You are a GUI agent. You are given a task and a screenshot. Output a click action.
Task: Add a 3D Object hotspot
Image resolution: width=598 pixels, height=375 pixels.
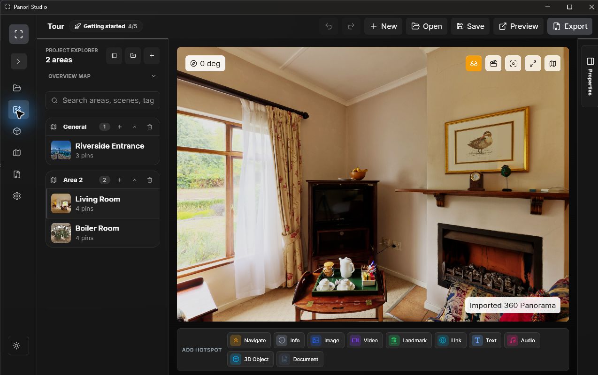(x=251, y=359)
